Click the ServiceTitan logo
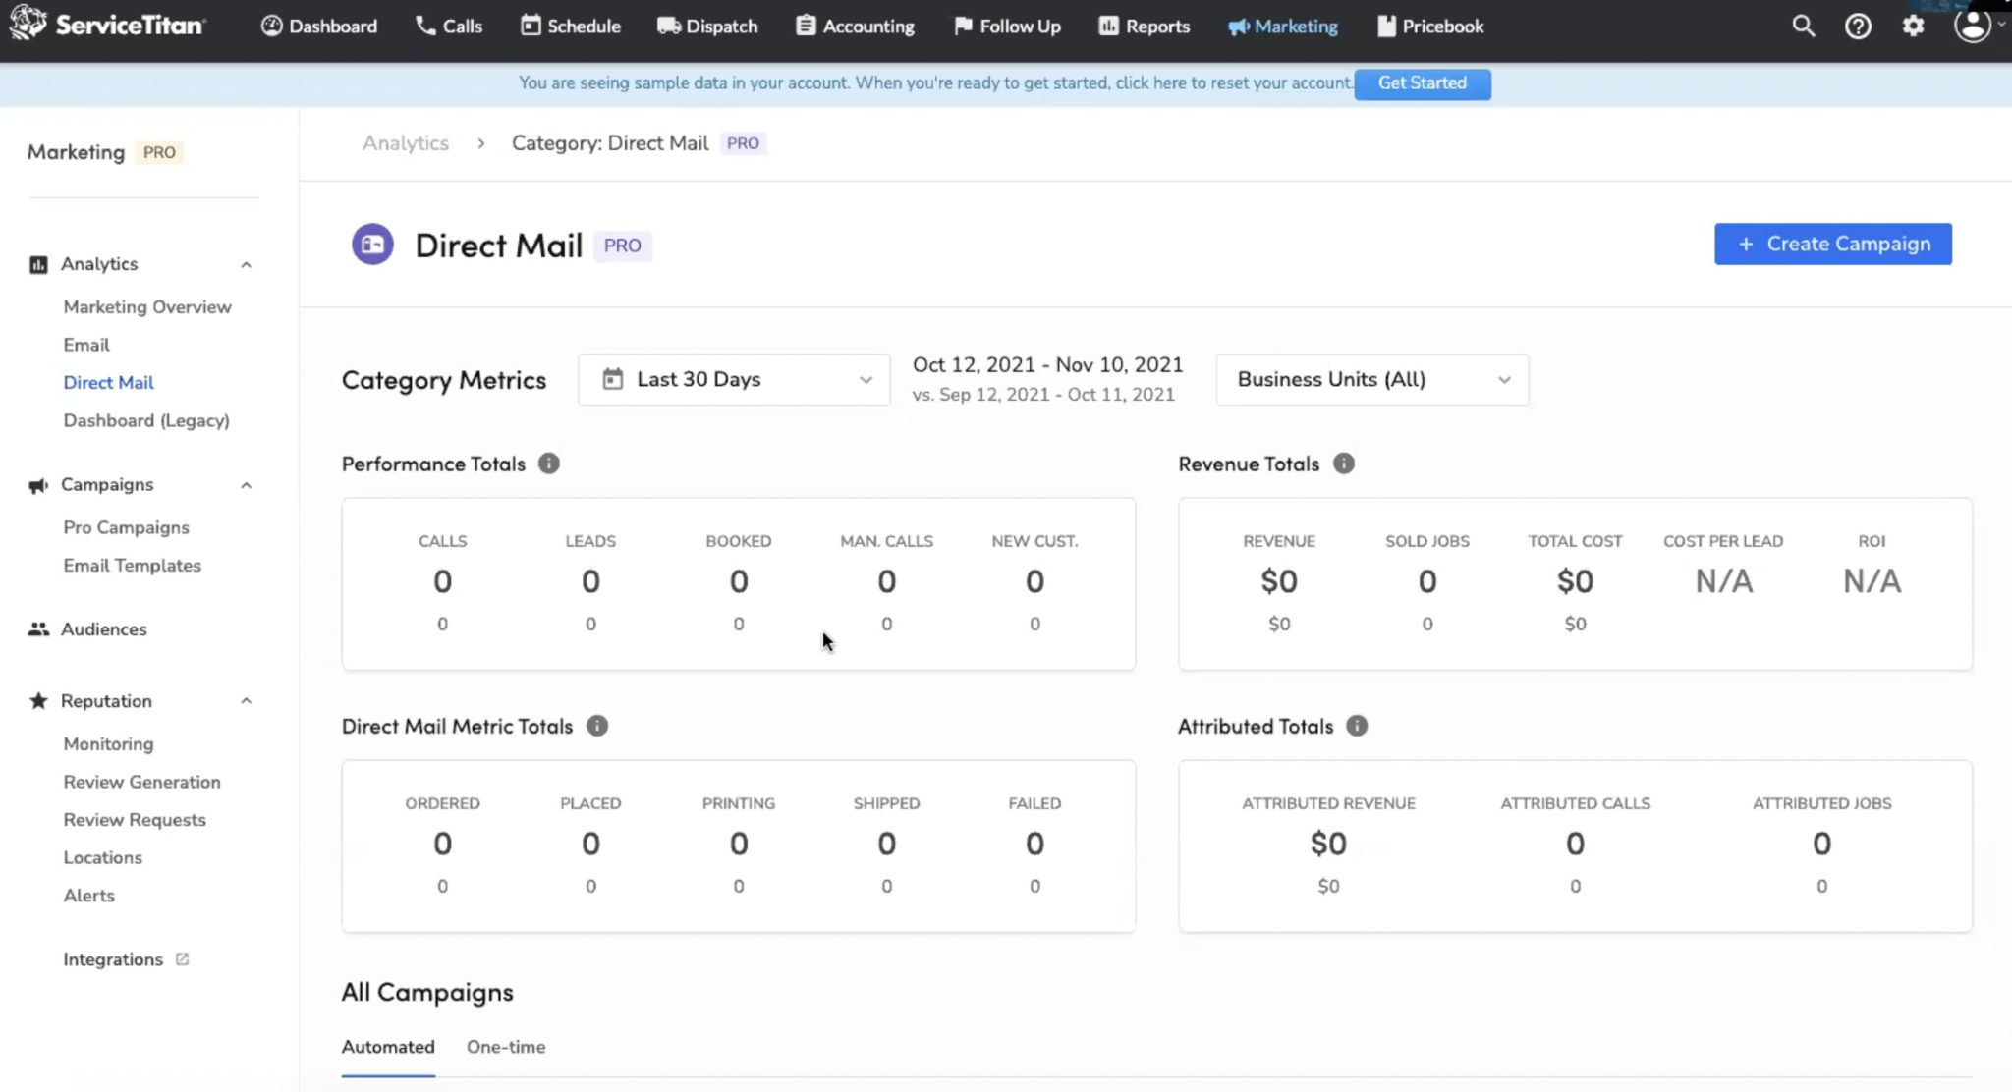 pyautogui.click(x=108, y=25)
